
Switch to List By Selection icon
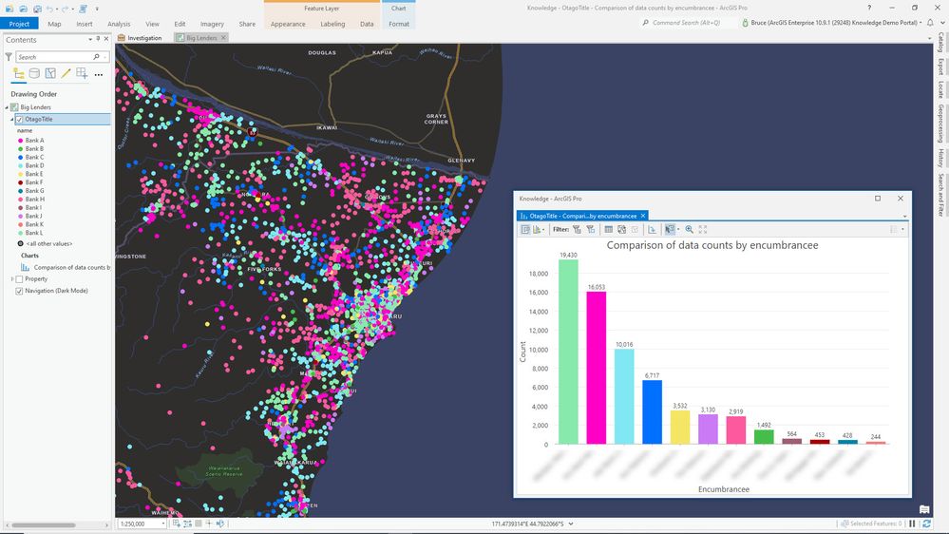(50, 73)
